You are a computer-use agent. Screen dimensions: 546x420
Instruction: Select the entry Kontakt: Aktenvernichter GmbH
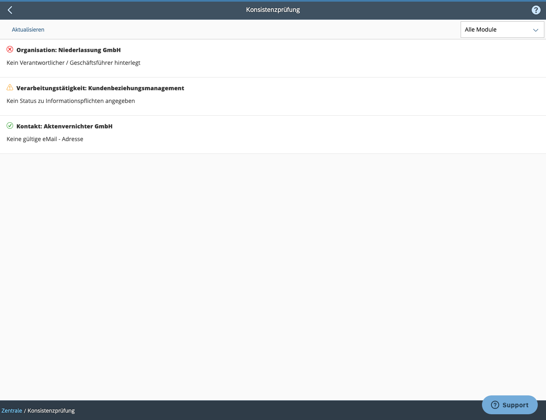click(x=64, y=126)
